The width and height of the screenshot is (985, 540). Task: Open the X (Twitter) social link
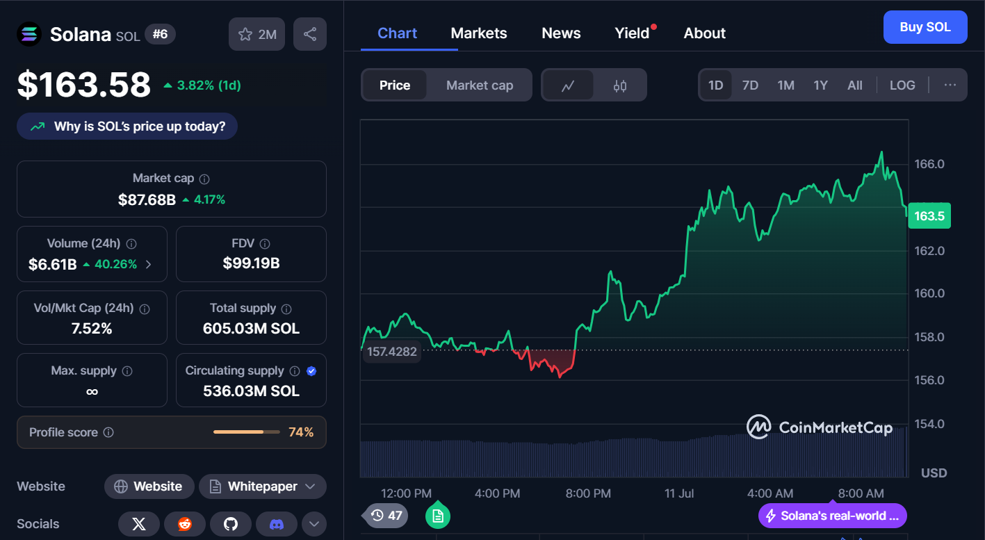click(139, 524)
